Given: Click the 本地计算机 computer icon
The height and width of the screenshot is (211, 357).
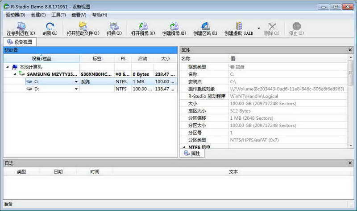Looking at the screenshot, I should click(x=15, y=67).
